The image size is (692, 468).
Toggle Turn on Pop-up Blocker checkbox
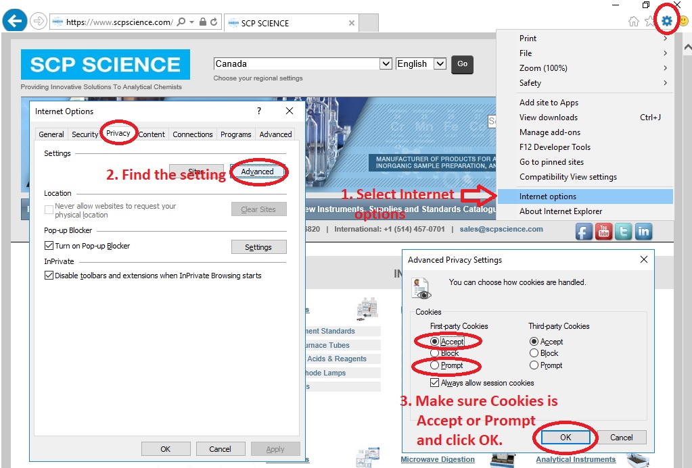click(49, 245)
